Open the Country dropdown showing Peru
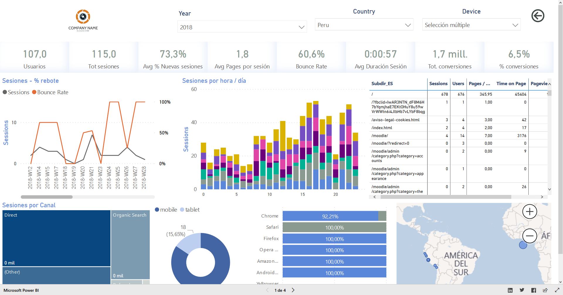 coord(364,25)
